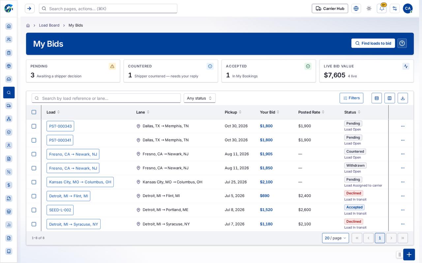Image resolution: width=422 pixels, height=263 pixels.
Task: Check the box for PST-000341 row
Action: point(34,140)
